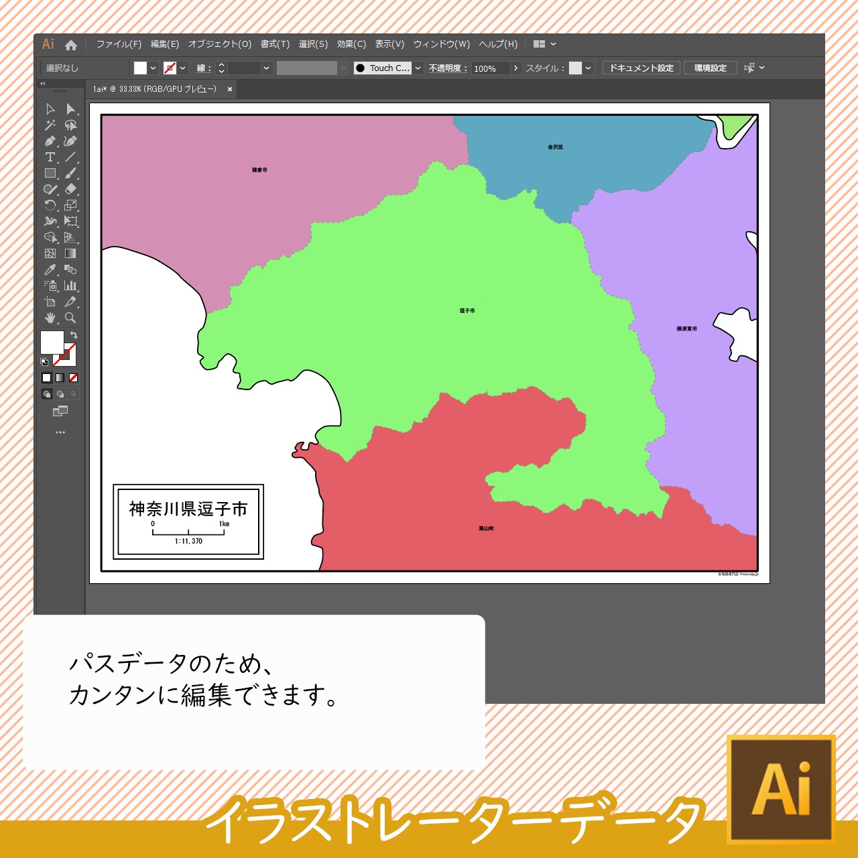This screenshot has height=858, width=858.
Task: Open the graphic Style dropdown
Action: 588,68
